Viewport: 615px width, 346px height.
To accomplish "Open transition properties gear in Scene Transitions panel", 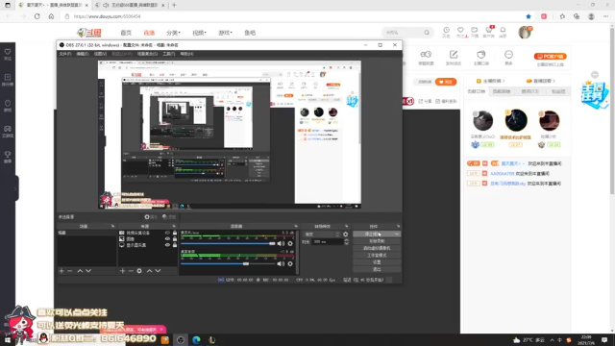I will coord(346,235).
